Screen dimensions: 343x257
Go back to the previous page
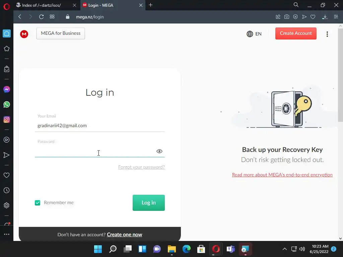click(x=20, y=17)
